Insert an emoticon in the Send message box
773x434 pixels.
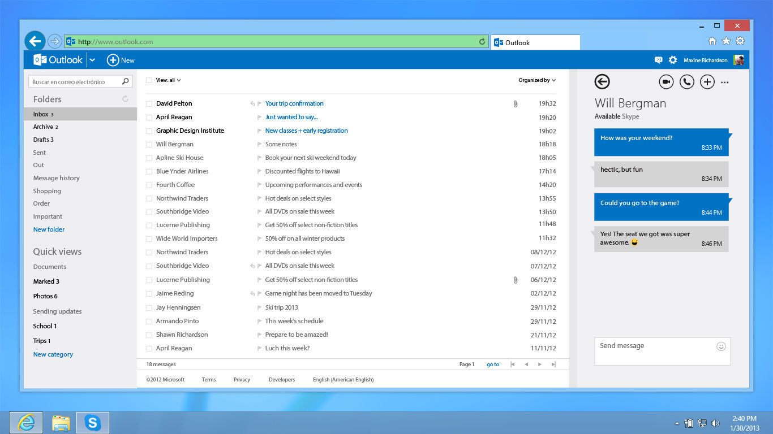(x=720, y=345)
